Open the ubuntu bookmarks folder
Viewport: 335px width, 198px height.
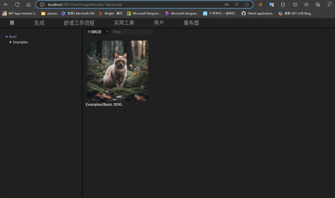tap(49, 13)
